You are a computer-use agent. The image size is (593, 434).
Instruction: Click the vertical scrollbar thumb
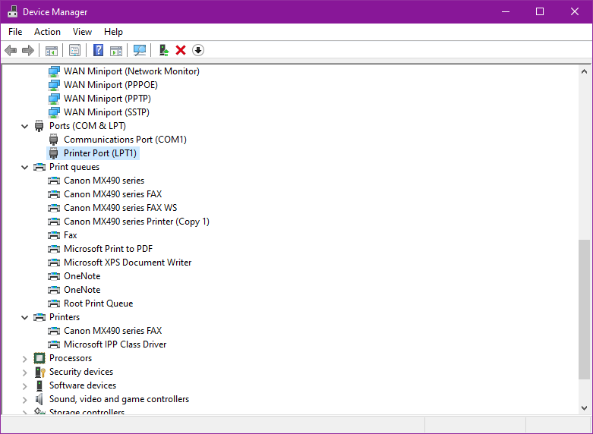click(x=584, y=310)
